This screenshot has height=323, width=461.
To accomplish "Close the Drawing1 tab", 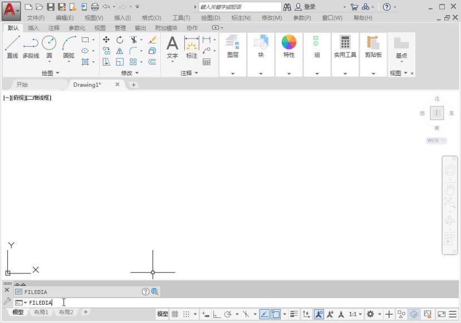I will coord(117,85).
